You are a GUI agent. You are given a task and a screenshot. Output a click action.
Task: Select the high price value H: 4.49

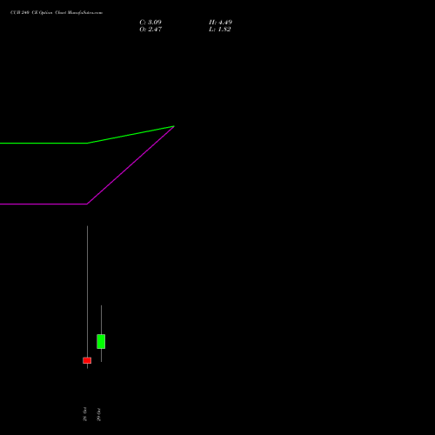click(x=220, y=23)
